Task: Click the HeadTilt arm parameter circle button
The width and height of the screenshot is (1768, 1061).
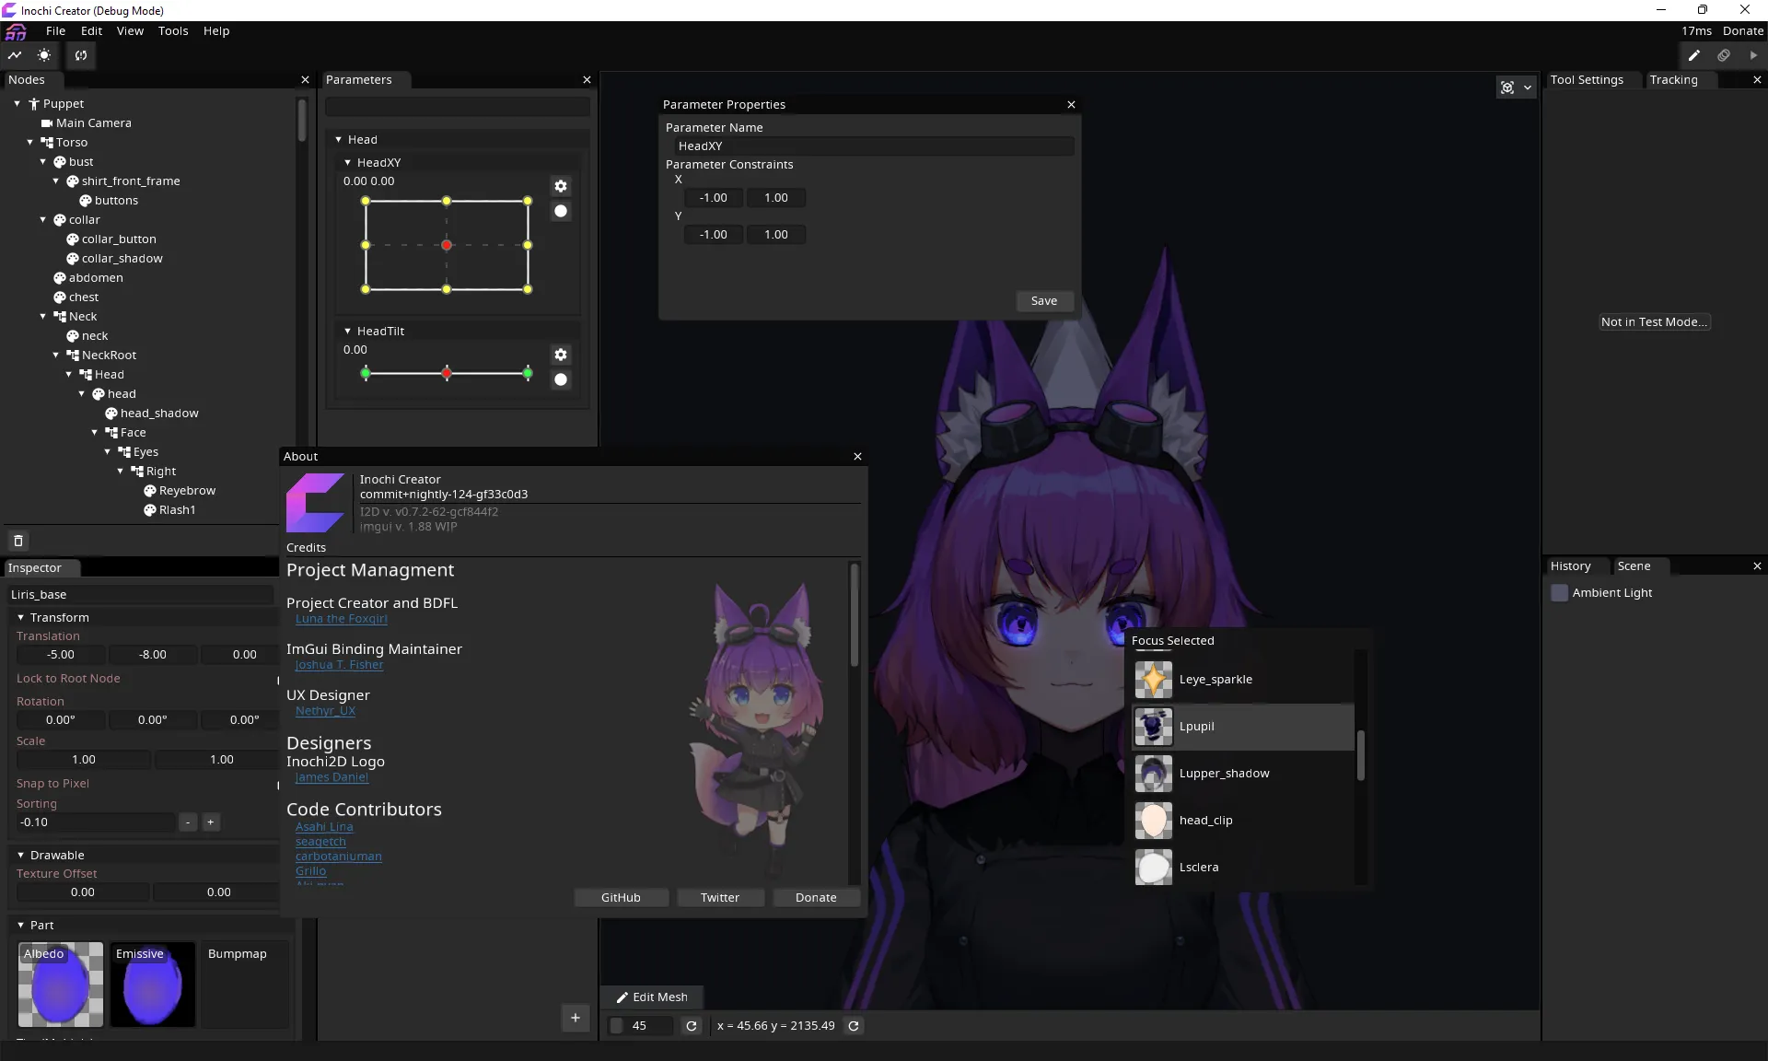Action: 560,379
